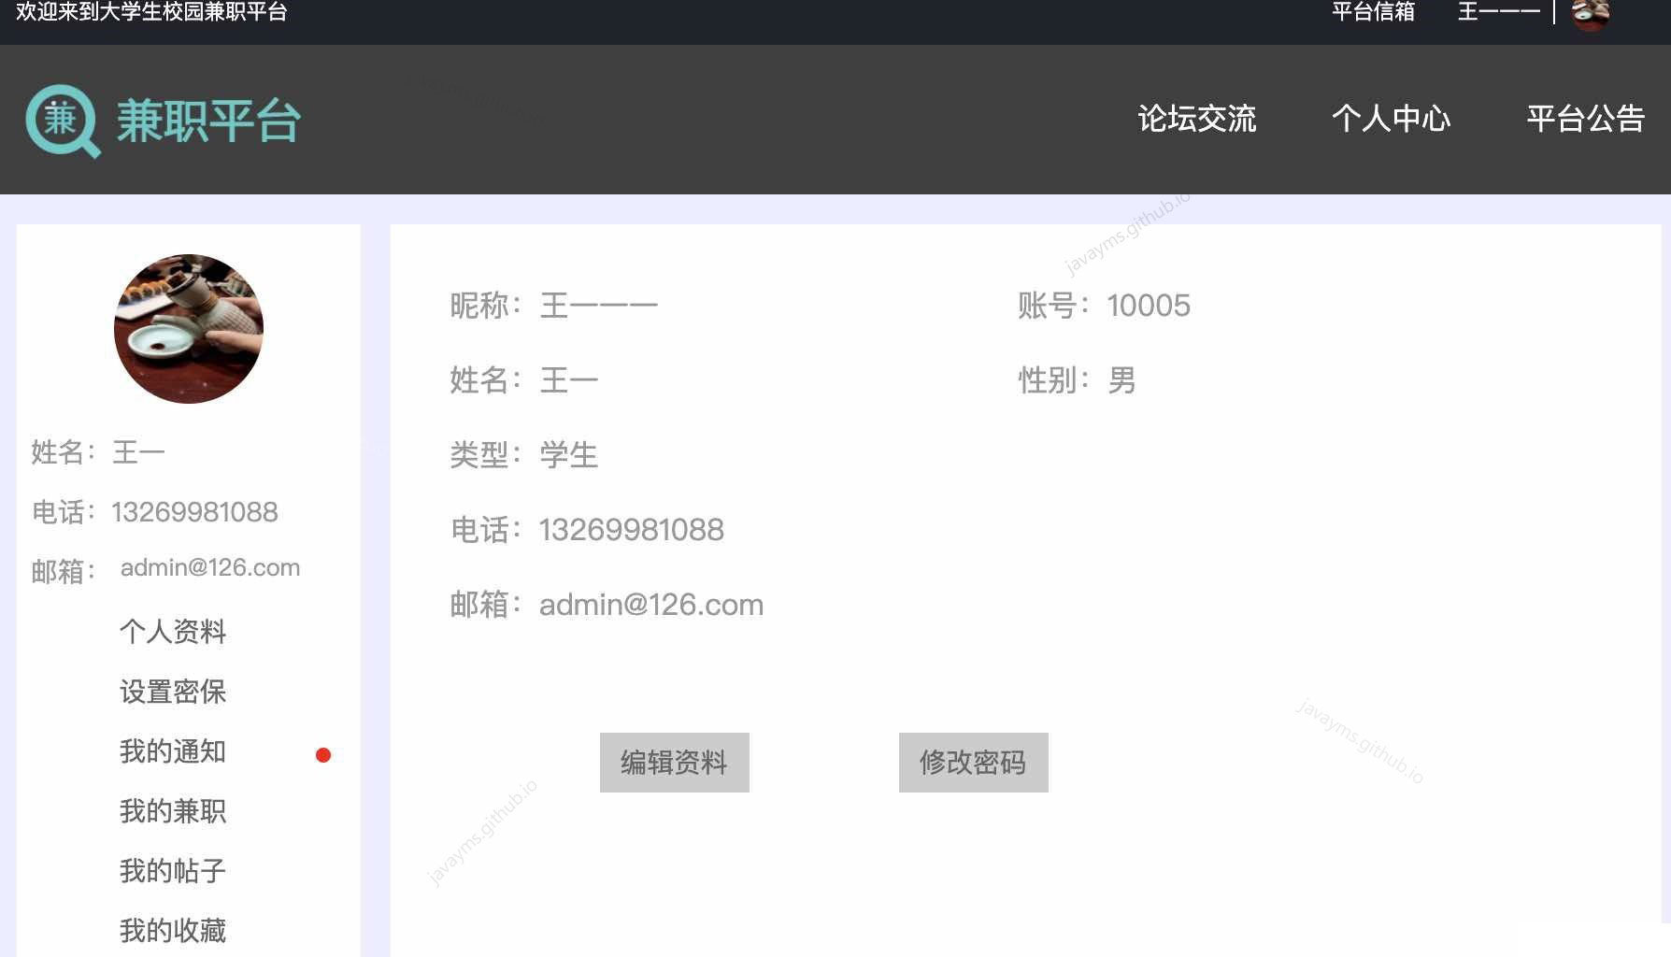View 我的通知 notifications
This screenshot has width=1671, height=957.
click(x=172, y=752)
